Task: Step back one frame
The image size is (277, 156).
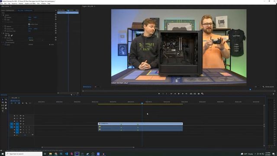Action: click(175, 94)
